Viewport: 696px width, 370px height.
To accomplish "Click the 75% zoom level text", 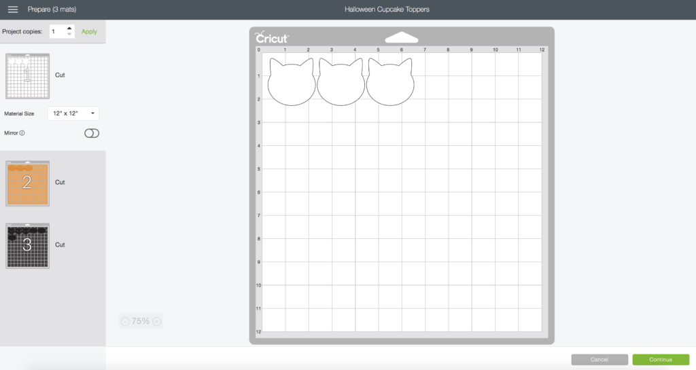I will click(x=141, y=321).
